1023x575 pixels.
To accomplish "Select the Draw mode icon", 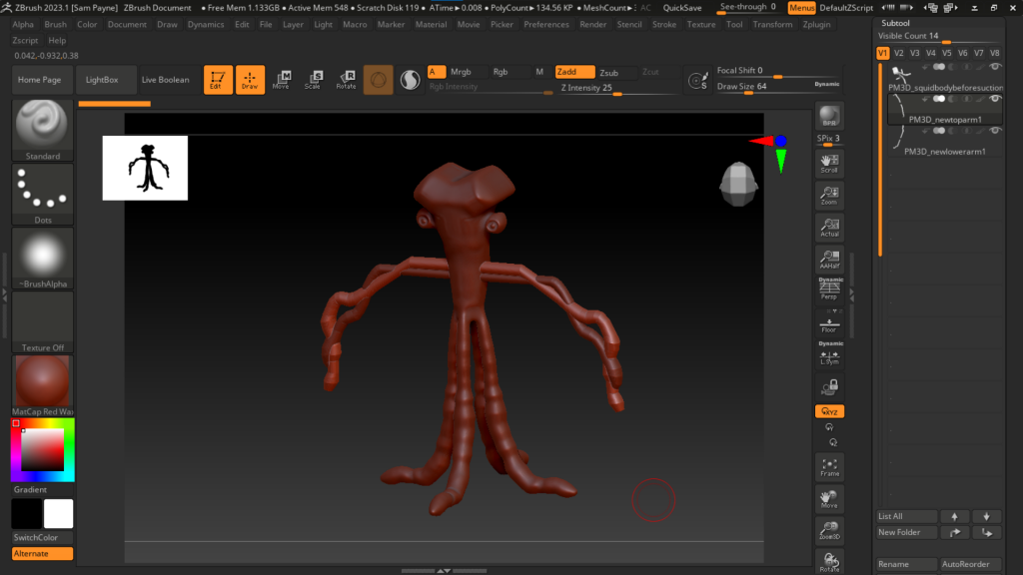I will 250,80.
